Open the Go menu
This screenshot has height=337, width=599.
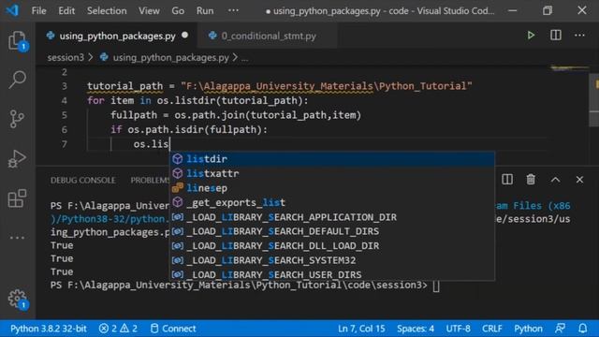click(178, 10)
